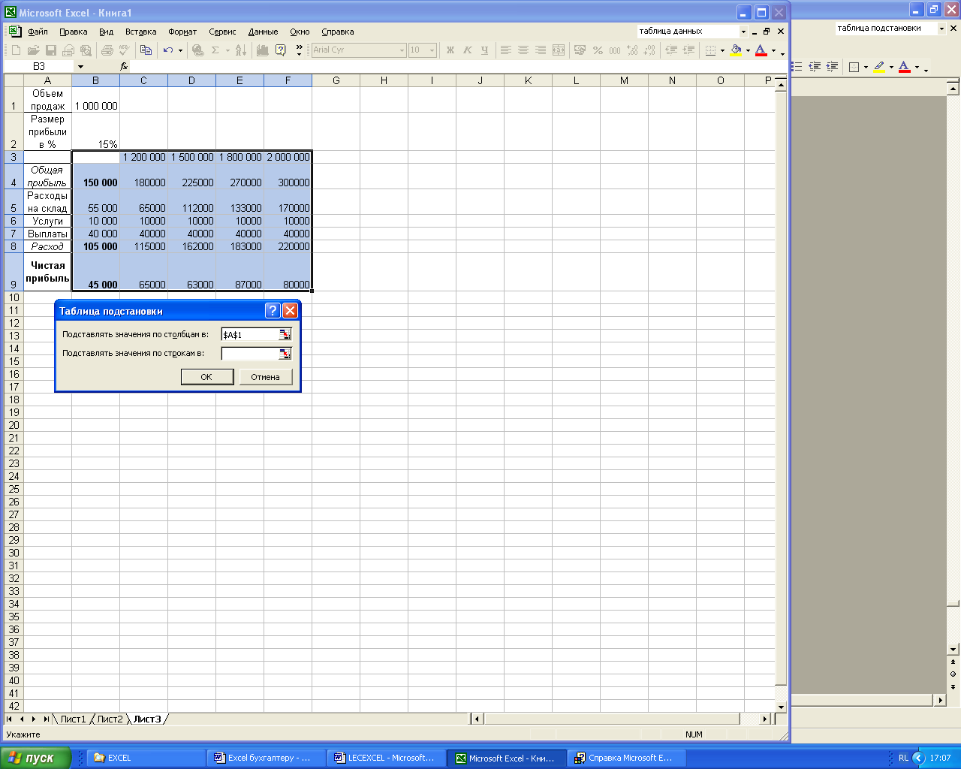Click Center alignment icon in Excel toolbar
This screenshot has height=769, width=961.
(523, 50)
